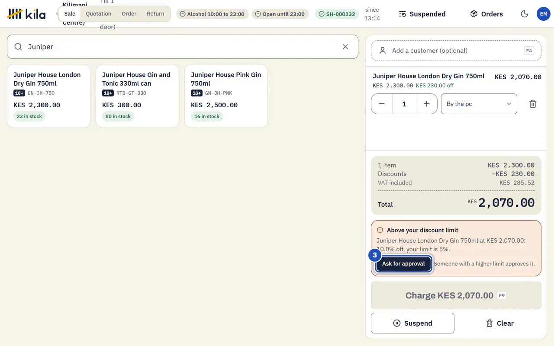The image size is (554, 346).
Task: Click the quantity value field
Action: [x=404, y=104]
